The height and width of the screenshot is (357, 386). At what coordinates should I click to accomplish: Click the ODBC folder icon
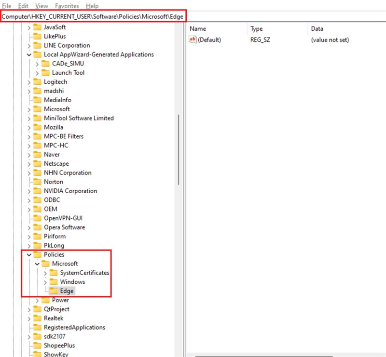(37, 200)
